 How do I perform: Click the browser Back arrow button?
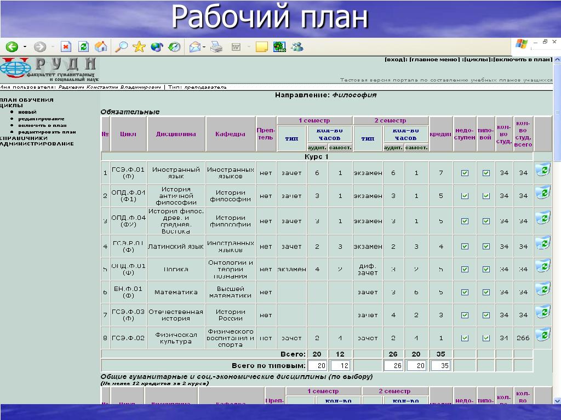pos(12,47)
